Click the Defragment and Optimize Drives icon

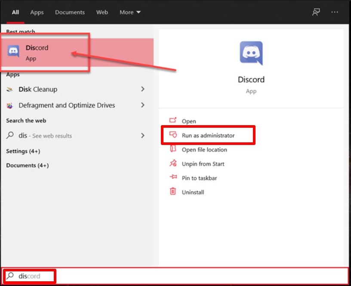pos(9,105)
